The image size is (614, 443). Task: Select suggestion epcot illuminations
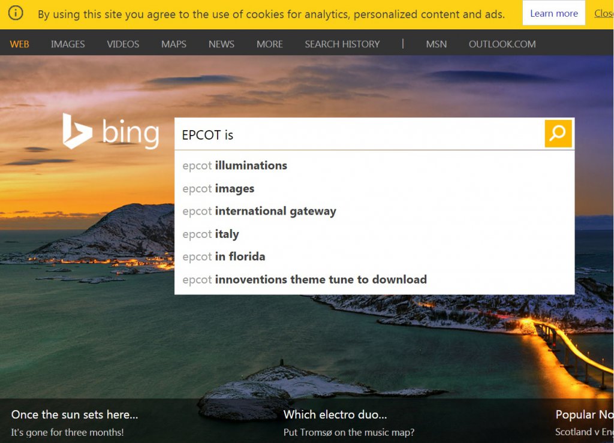point(235,166)
